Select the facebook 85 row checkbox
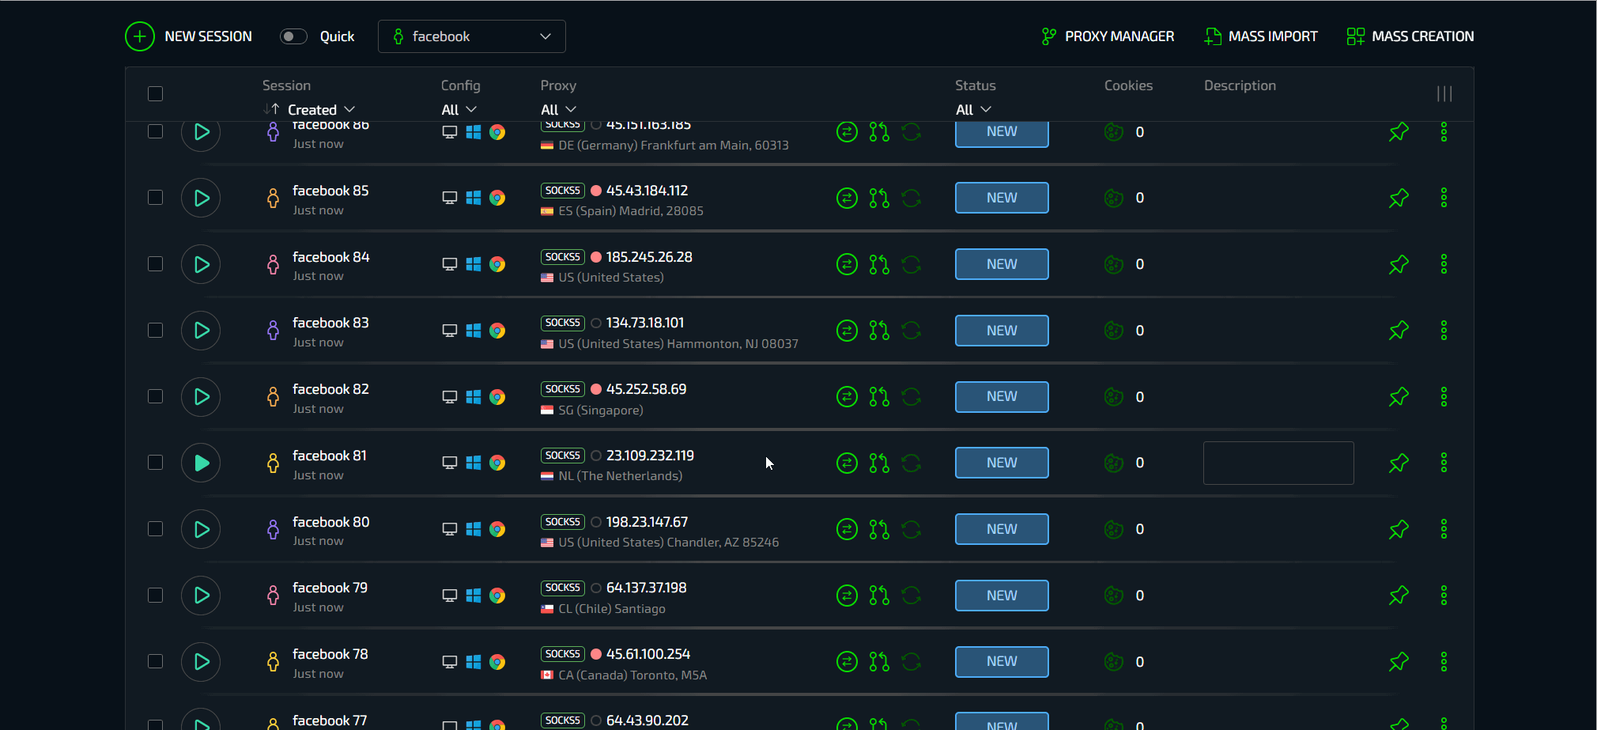Image resolution: width=1597 pixels, height=730 pixels. (x=156, y=198)
